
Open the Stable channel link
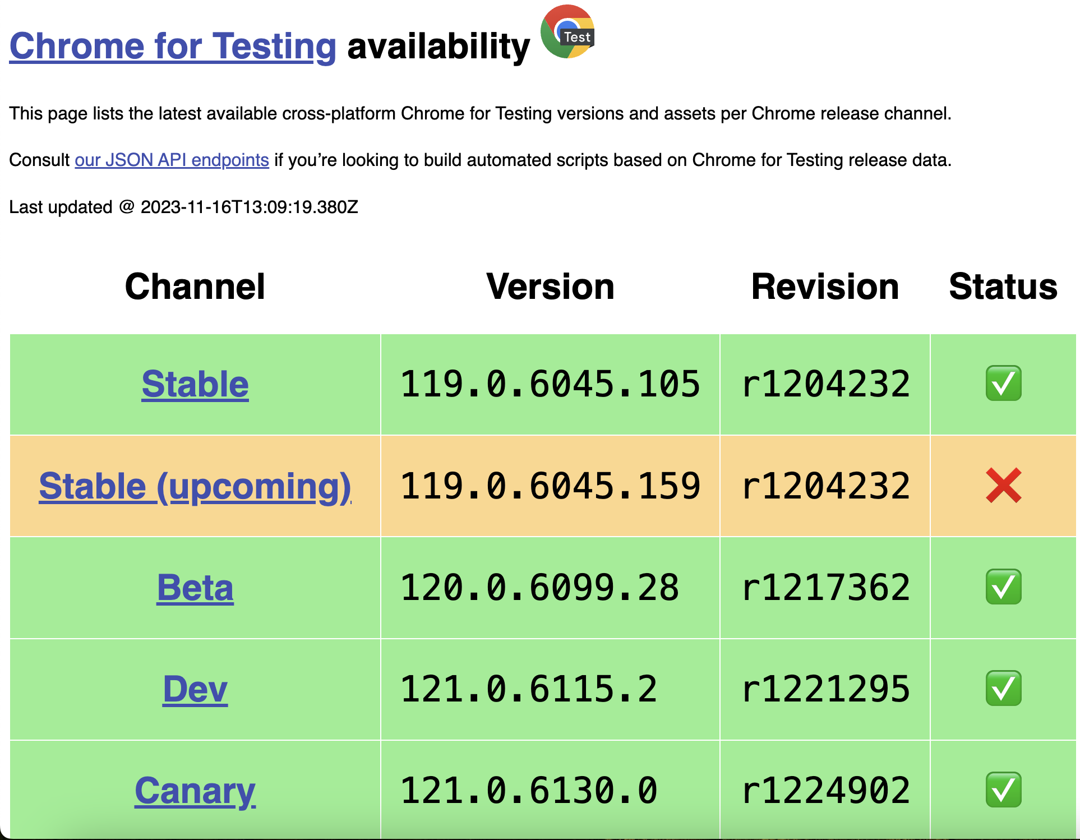[x=195, y=385]
